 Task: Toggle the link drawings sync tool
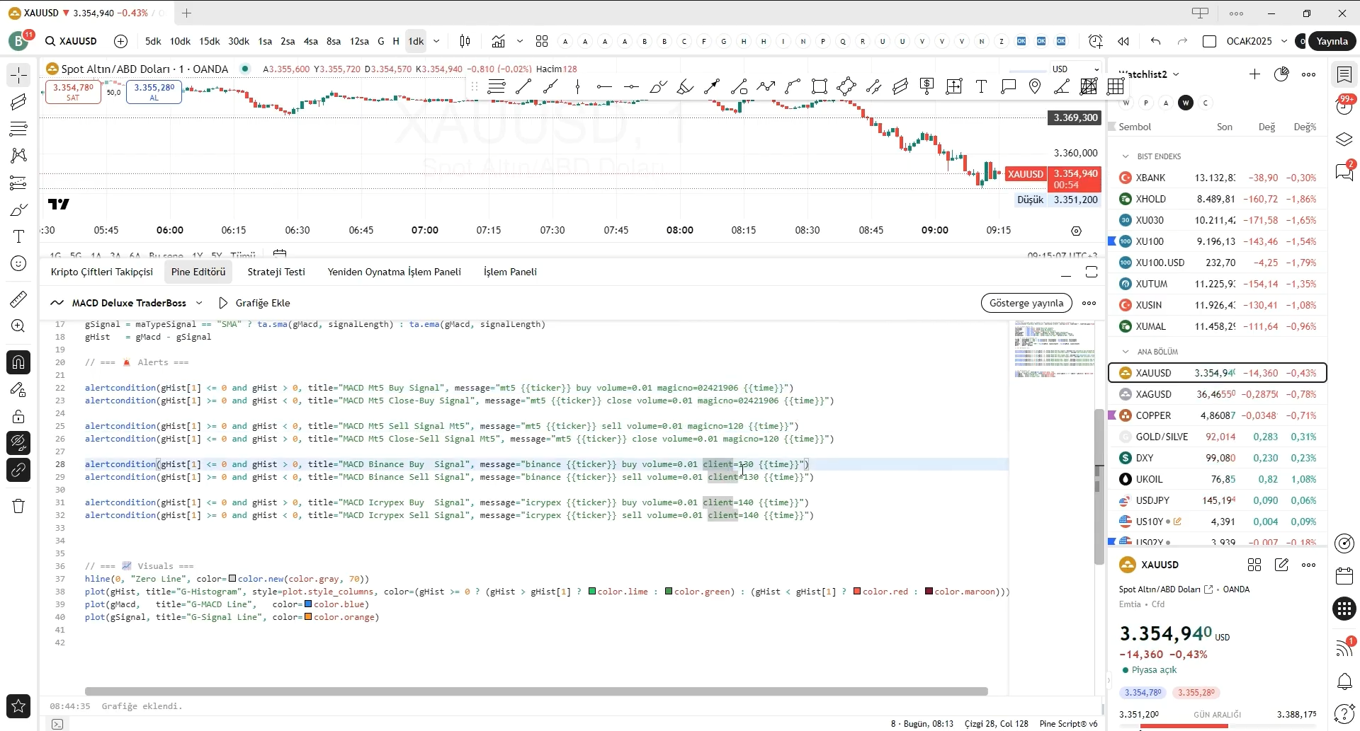tap(18, 470)
